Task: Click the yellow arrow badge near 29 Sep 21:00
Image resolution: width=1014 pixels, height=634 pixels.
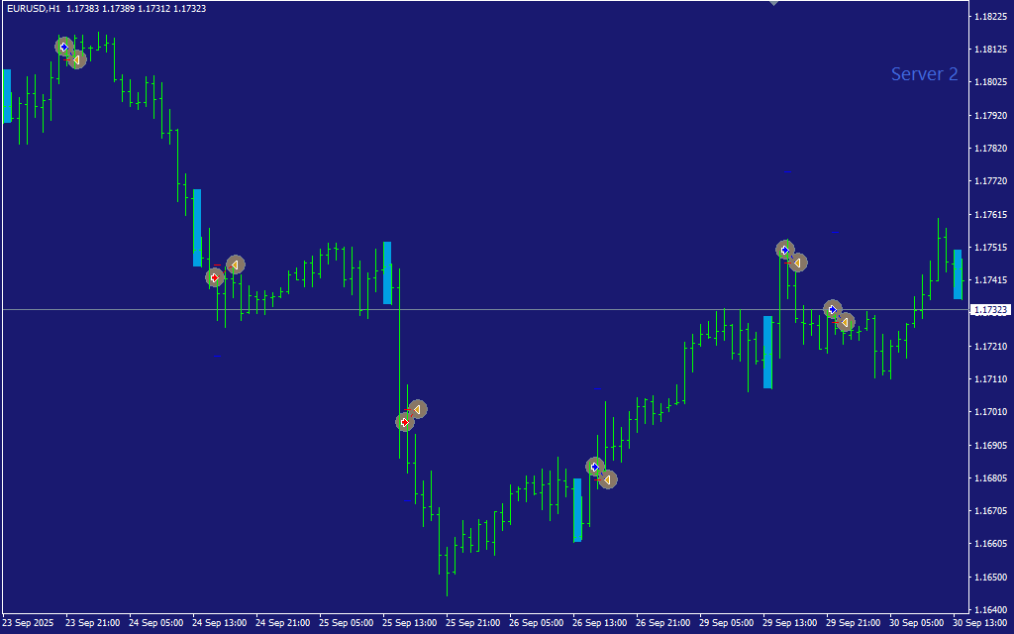Action: click(x=845, y=321)
